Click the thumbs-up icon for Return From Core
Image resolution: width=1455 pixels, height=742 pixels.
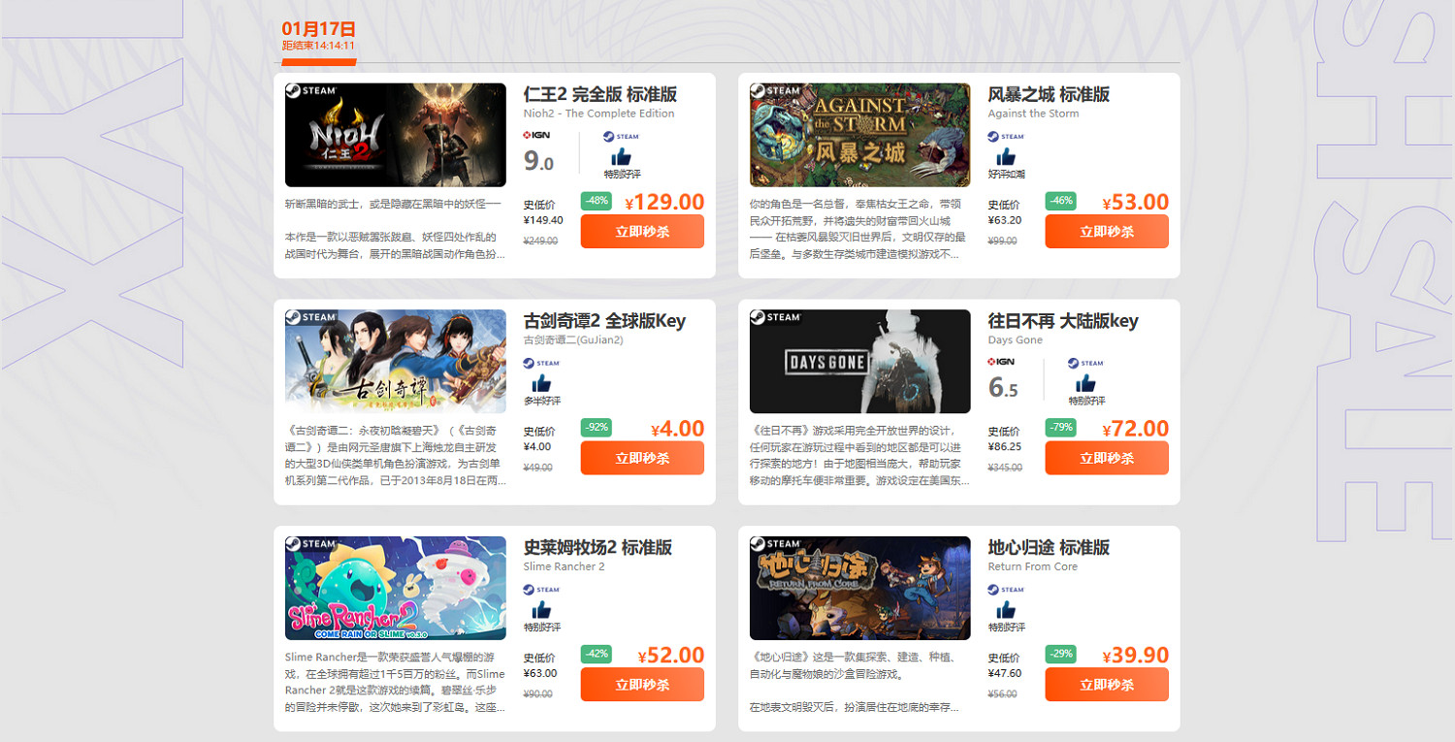point(1006,609)
